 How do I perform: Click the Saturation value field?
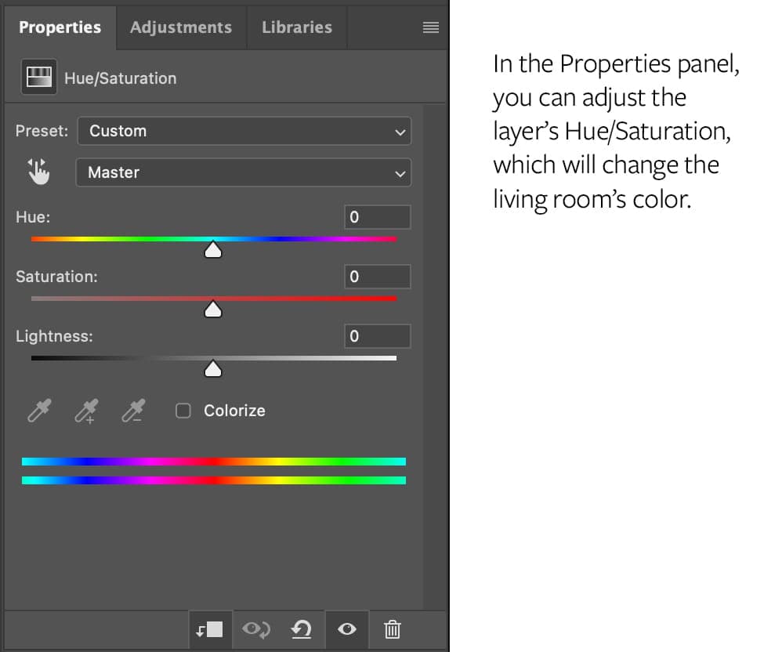[377, 276]
